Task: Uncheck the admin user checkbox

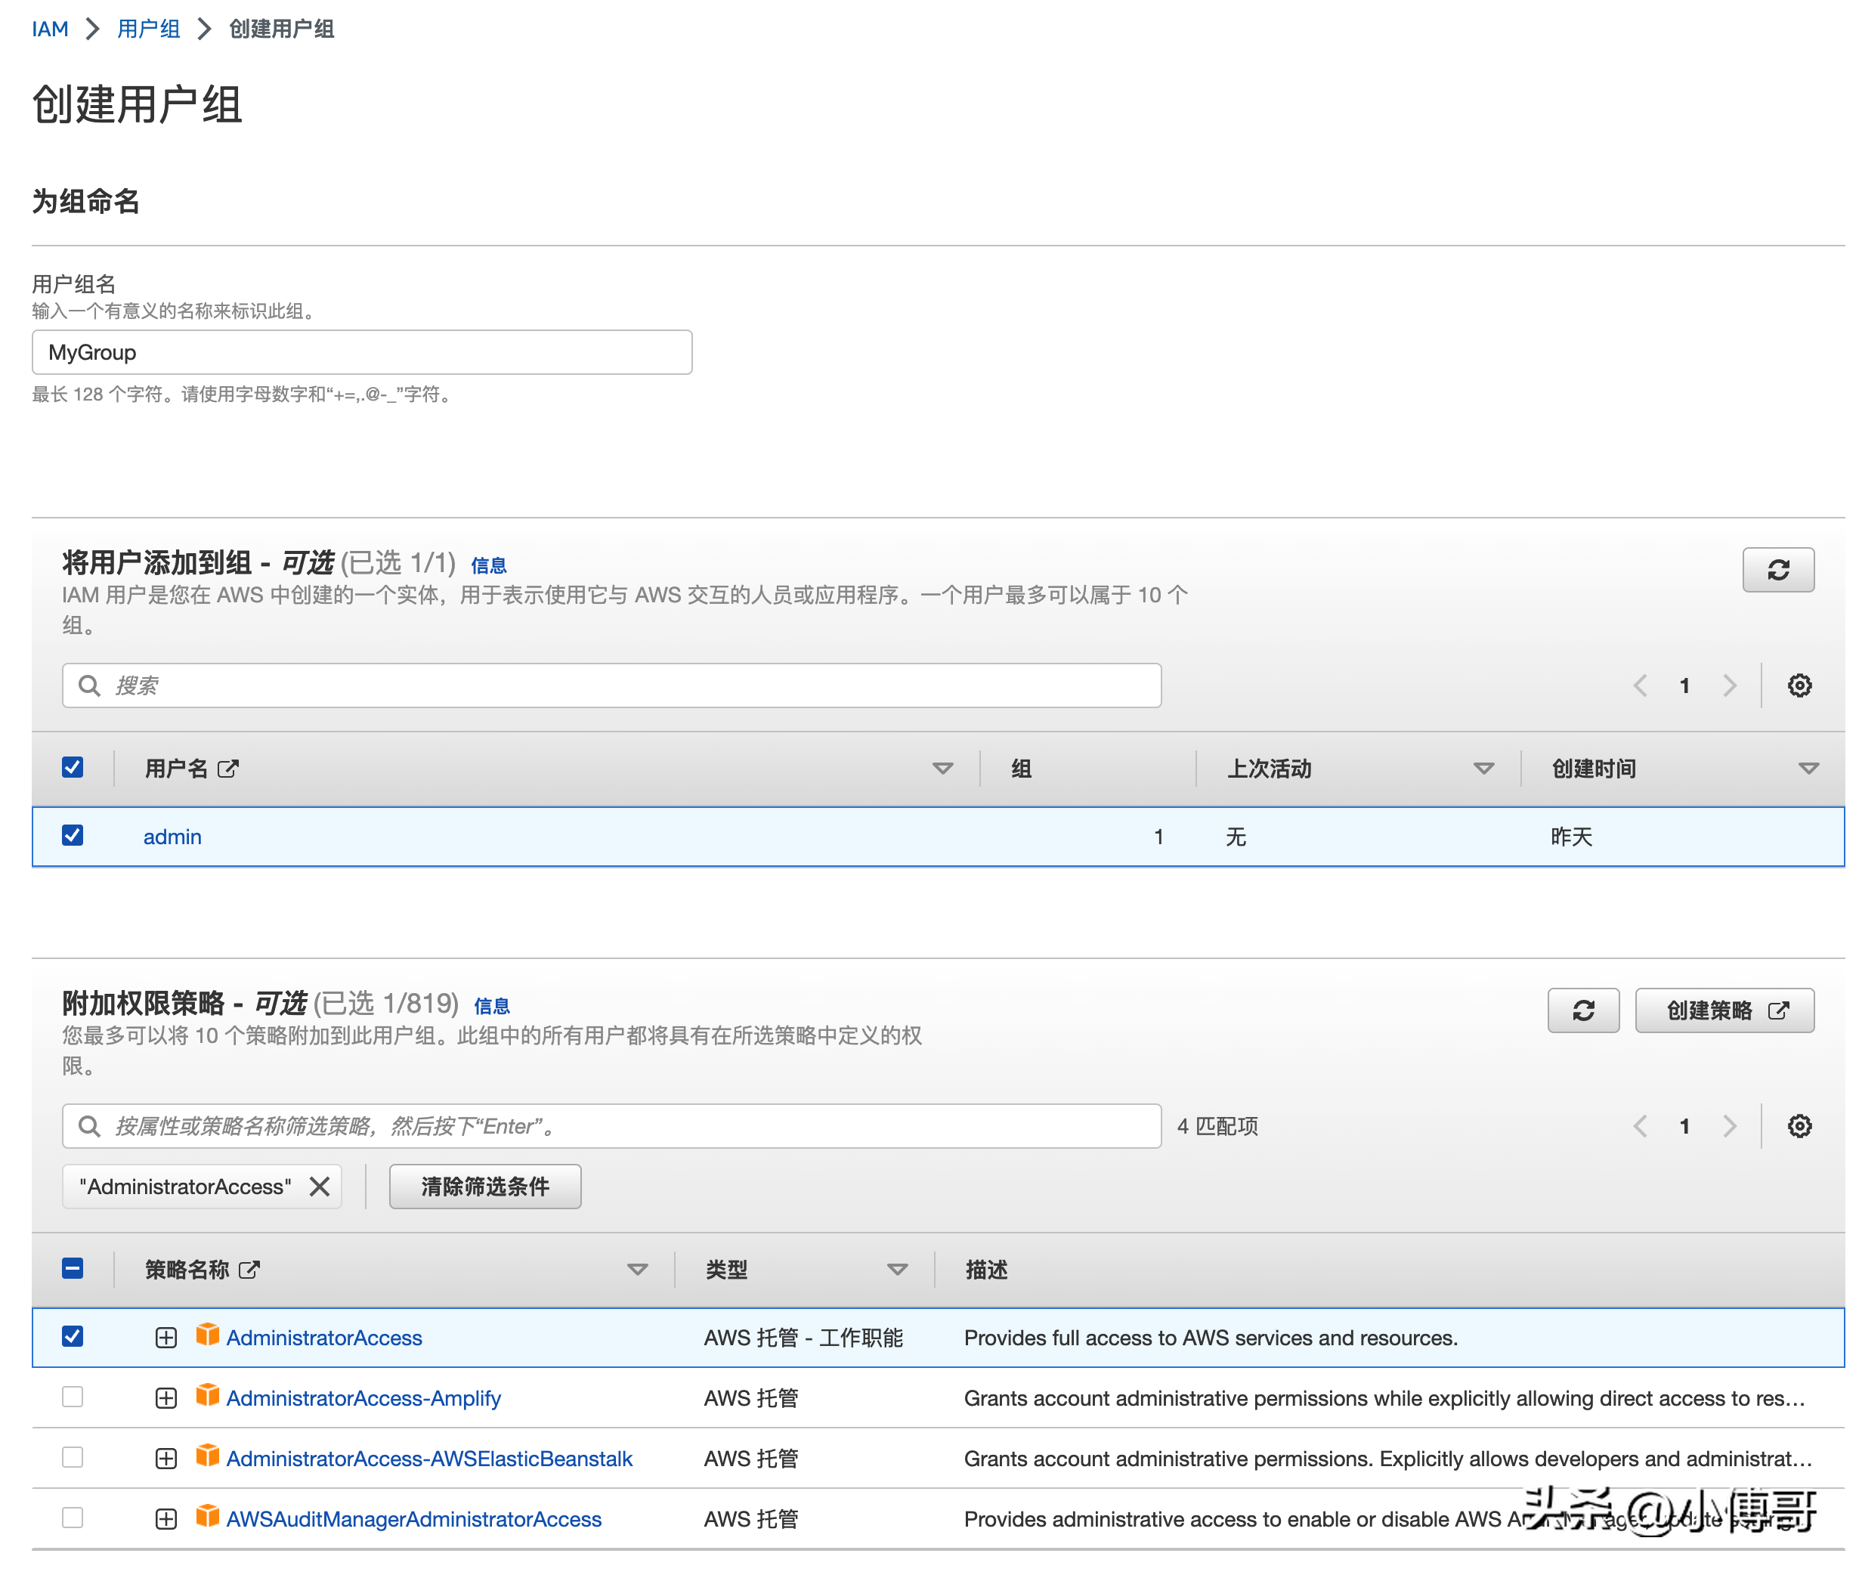Action: click(73, 836)
